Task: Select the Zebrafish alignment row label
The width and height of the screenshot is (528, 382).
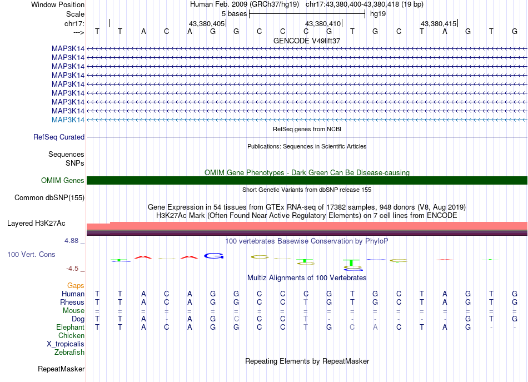Action: (69, 353)
